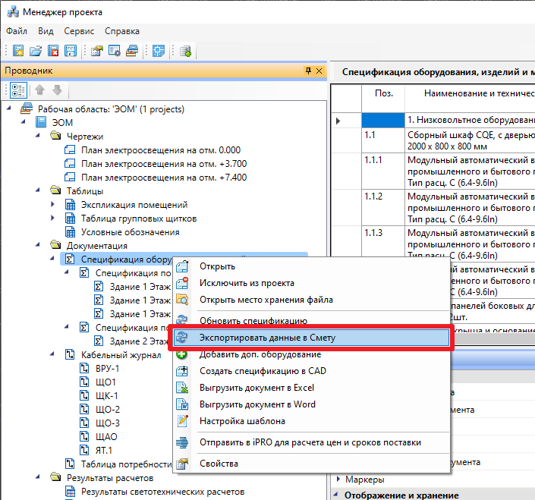
Task: Select the ЩО-3 cable journal item
Action: pos(108,423)
